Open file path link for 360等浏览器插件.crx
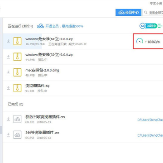The image size is (163, 163). point(150,135)
